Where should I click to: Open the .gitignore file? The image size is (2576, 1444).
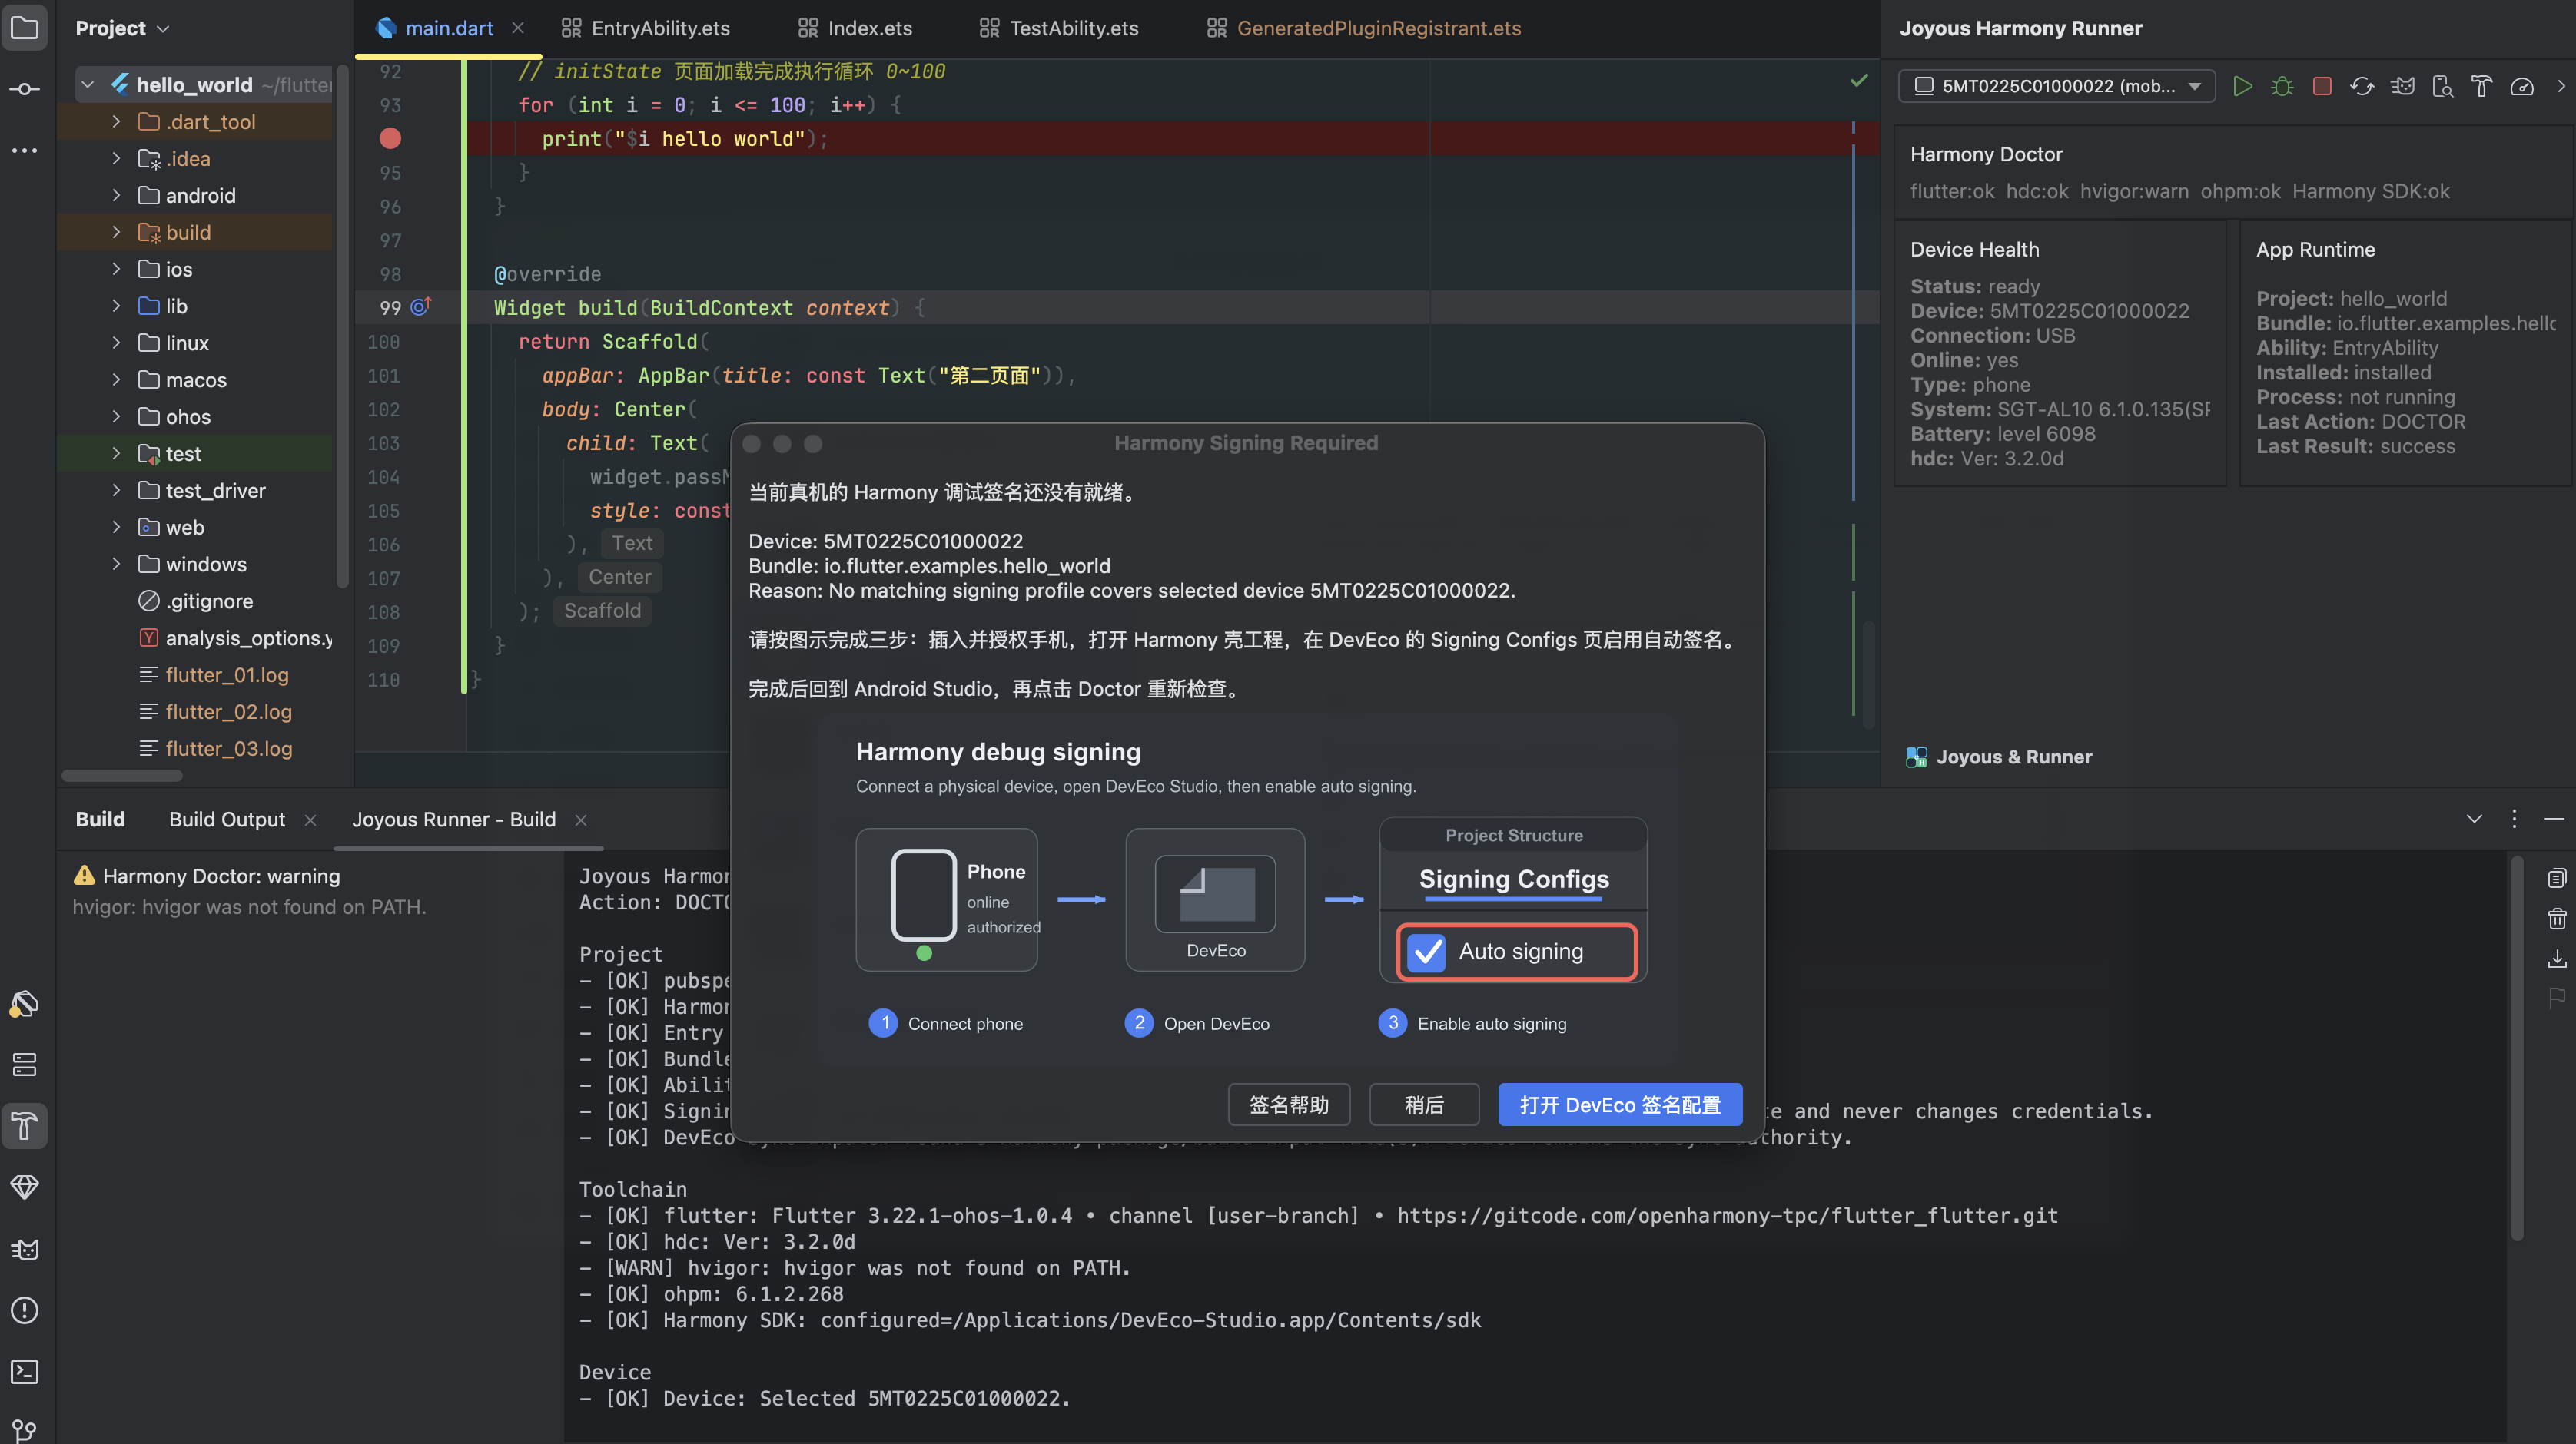pos(209,601)
